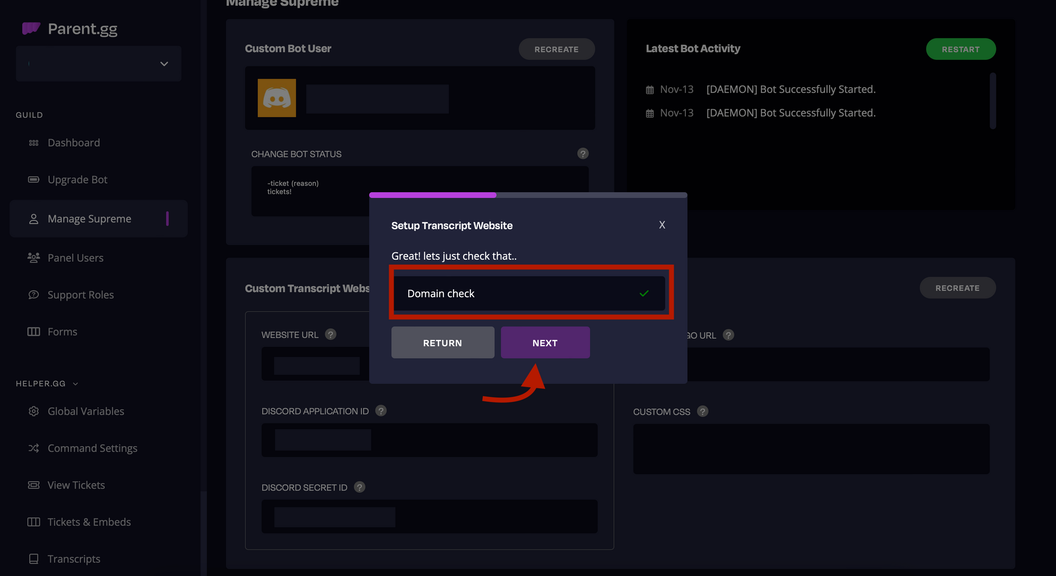
Task: Click the sidebar scrollbar
Action: click(x=203, y=533)
